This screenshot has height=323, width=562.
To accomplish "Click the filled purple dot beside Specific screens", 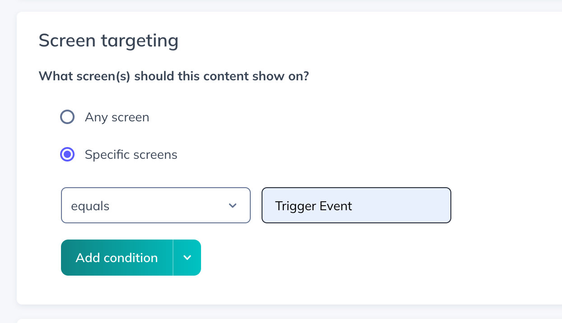I will click(x=67, y=155).
